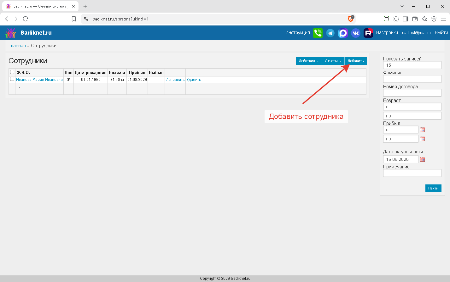The width and height of the screenshot is (450, 282).
Task: Click Удалить link for Иванова
Action: 194,80
